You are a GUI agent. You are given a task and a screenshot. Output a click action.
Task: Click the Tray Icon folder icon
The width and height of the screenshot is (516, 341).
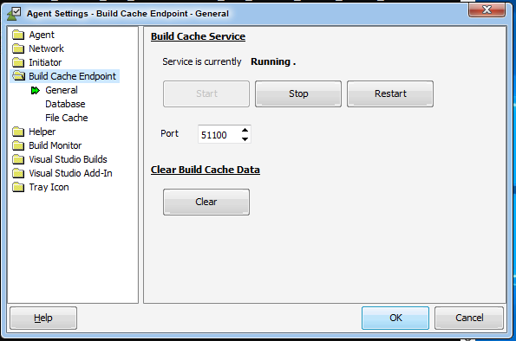pos(18,187)
